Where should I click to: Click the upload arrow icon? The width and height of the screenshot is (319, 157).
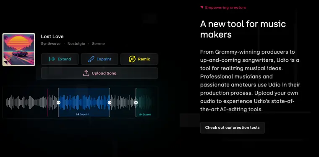tap(86, 73)
